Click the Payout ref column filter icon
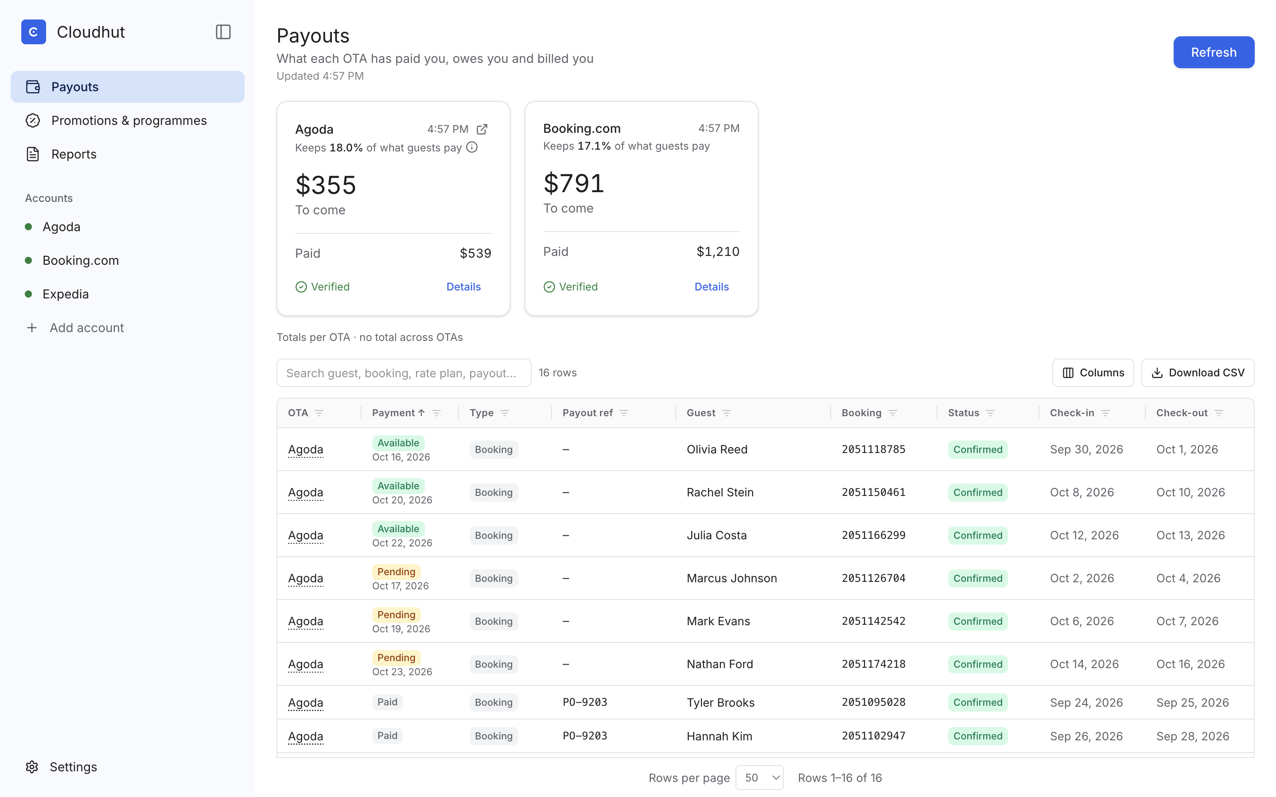This screenshot has height=797, width=1276. 624,413
